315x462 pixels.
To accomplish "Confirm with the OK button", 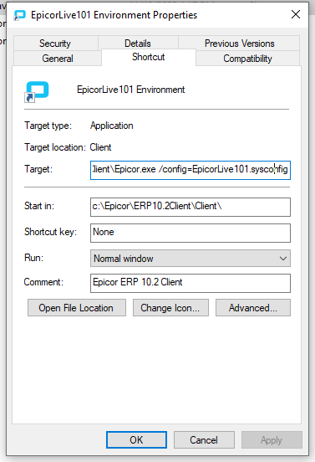I will 136,440.
